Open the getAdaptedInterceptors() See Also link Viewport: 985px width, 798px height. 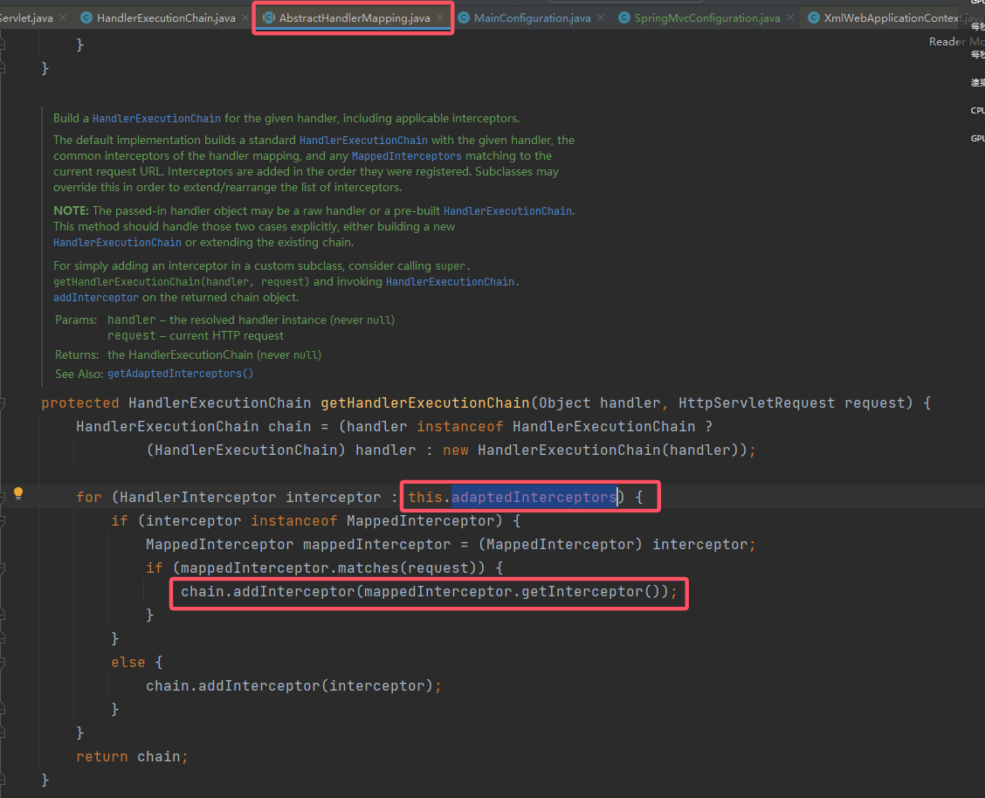coord(180,374)
